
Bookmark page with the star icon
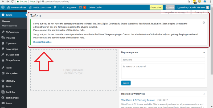pyautogui.click(x=189, y=2)
